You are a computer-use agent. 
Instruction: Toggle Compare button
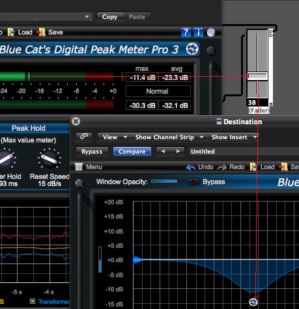pos(132,152)
